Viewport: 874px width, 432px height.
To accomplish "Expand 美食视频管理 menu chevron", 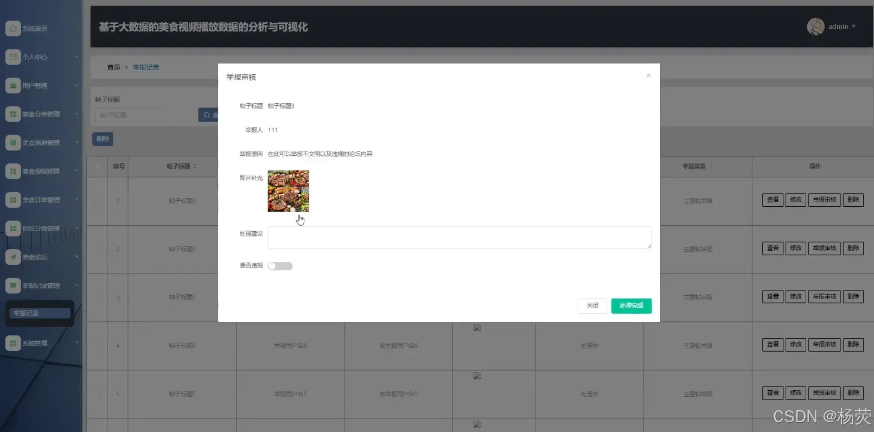I will pos(76,171).
